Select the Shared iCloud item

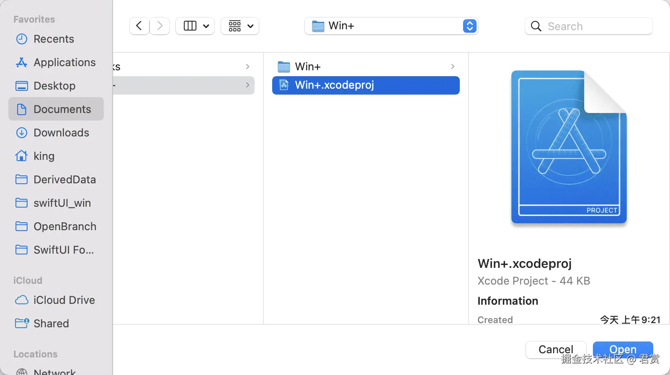click(x=56, y=324)
